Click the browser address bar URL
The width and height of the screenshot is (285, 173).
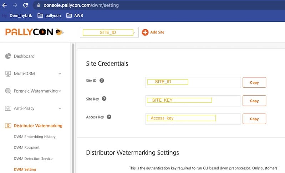(x=81, y=5)
